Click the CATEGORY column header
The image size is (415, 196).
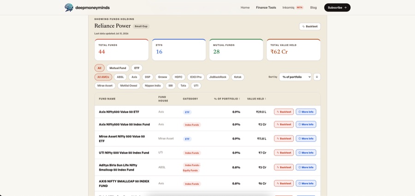coord(190,99)
